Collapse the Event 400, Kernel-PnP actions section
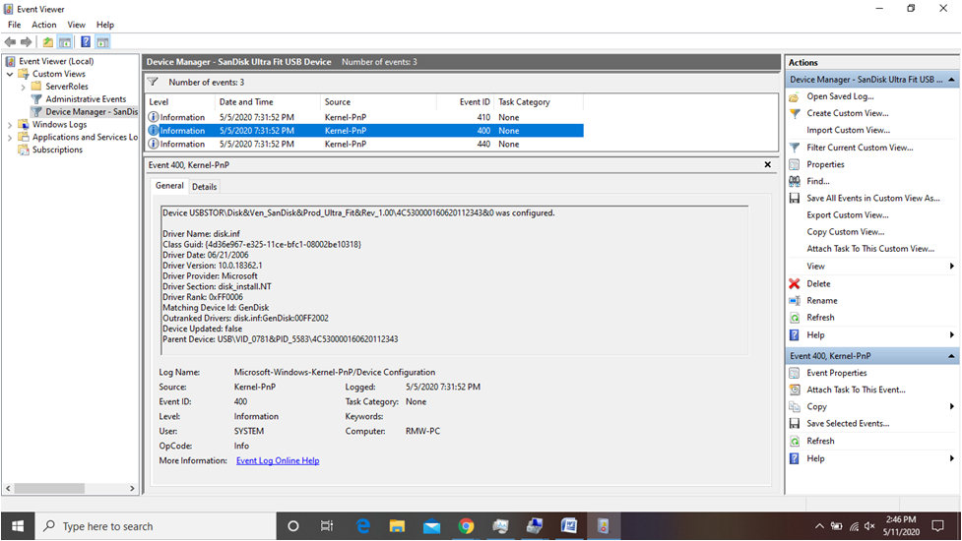962x541 pixels. click(x=951, y=356)
